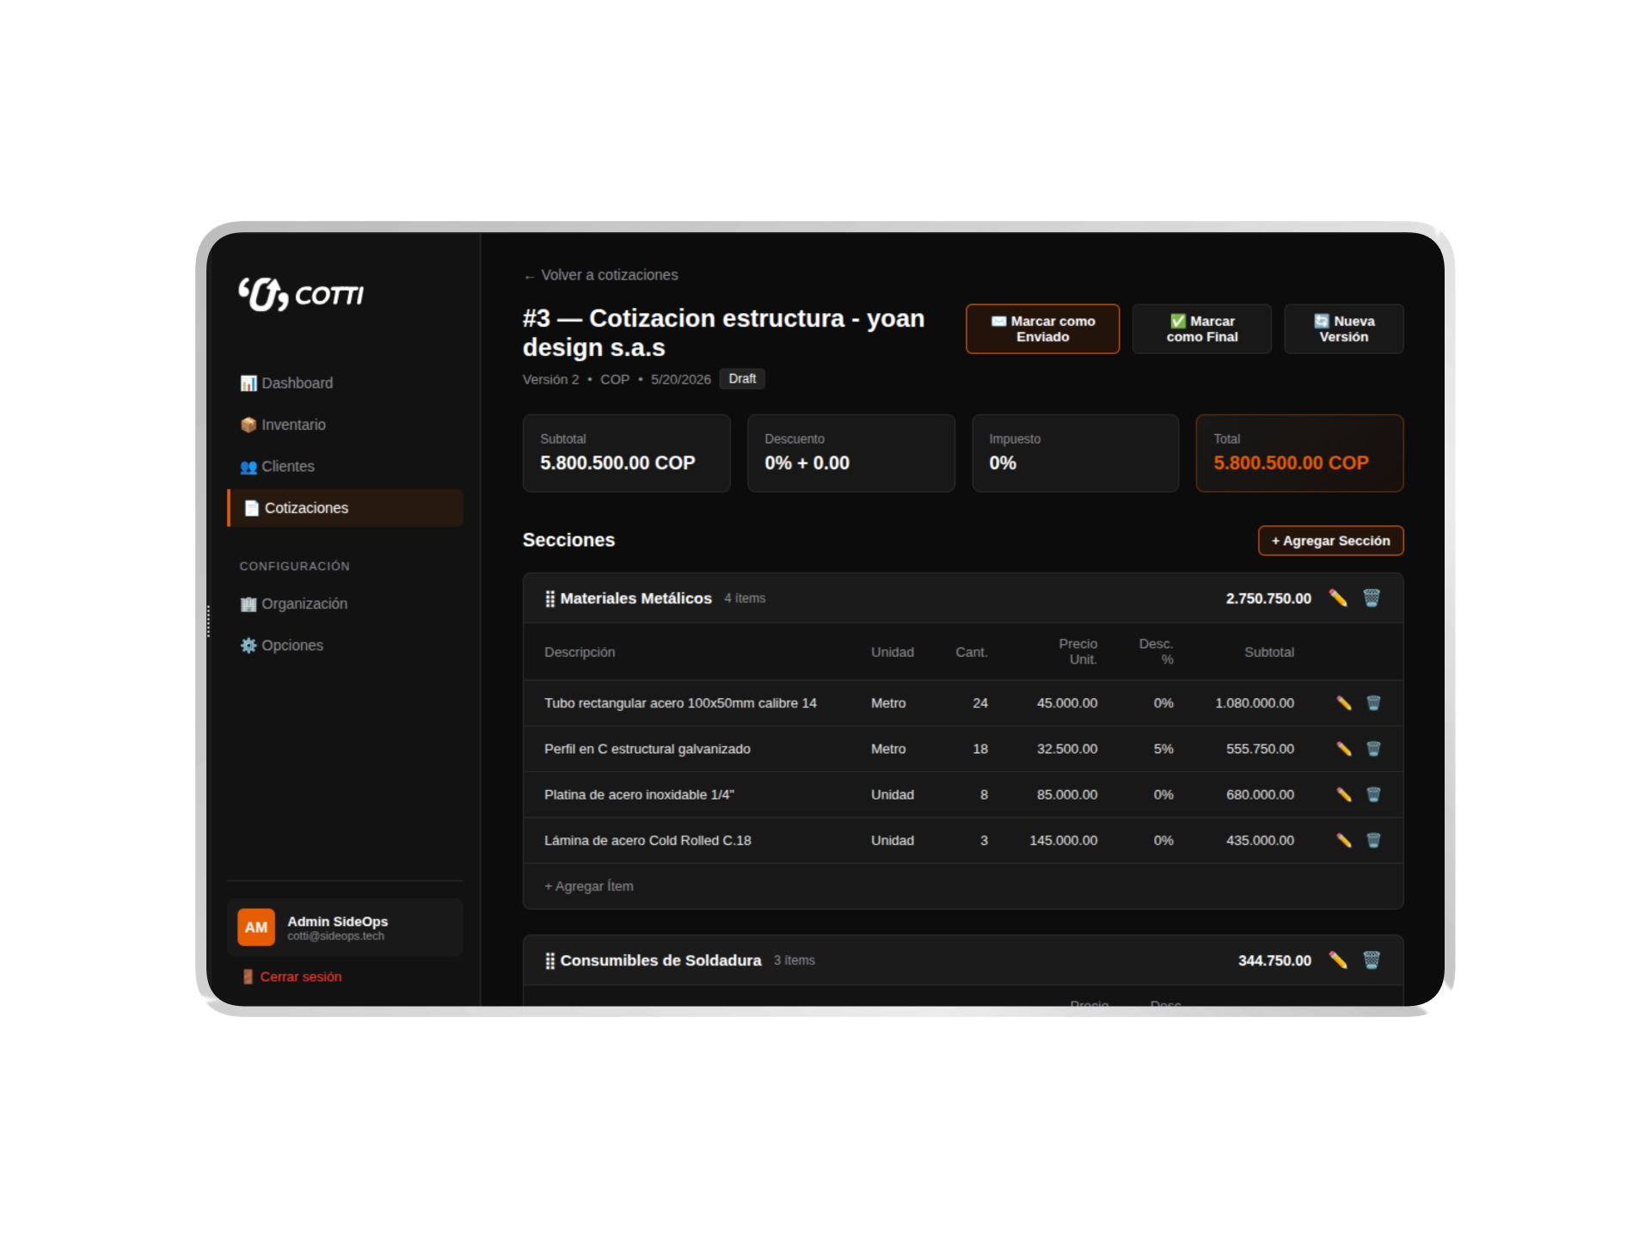Image resolution: width=1651 pixels, height=1238 pixels.
Task: Create a Nueva Versión
Action: [x=1344, y=328]
